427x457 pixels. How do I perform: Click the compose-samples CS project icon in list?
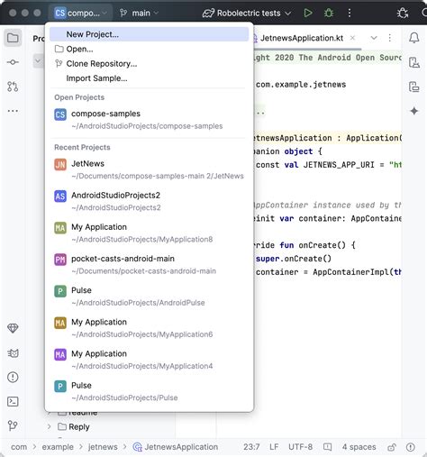point(60,114)
